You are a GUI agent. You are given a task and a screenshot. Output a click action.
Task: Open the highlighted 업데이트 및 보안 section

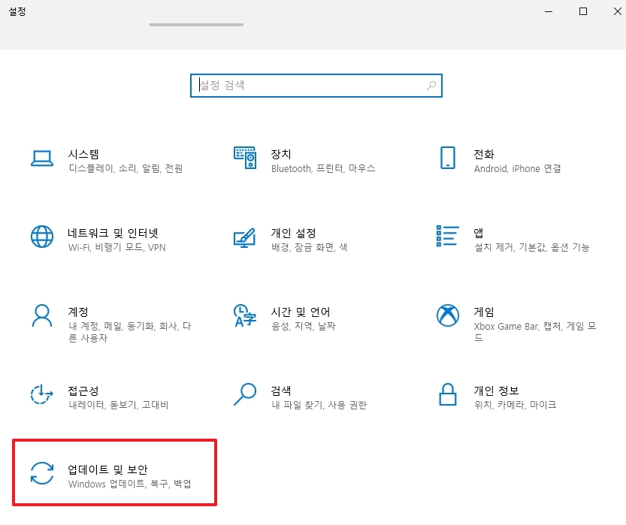coord(113,472)
